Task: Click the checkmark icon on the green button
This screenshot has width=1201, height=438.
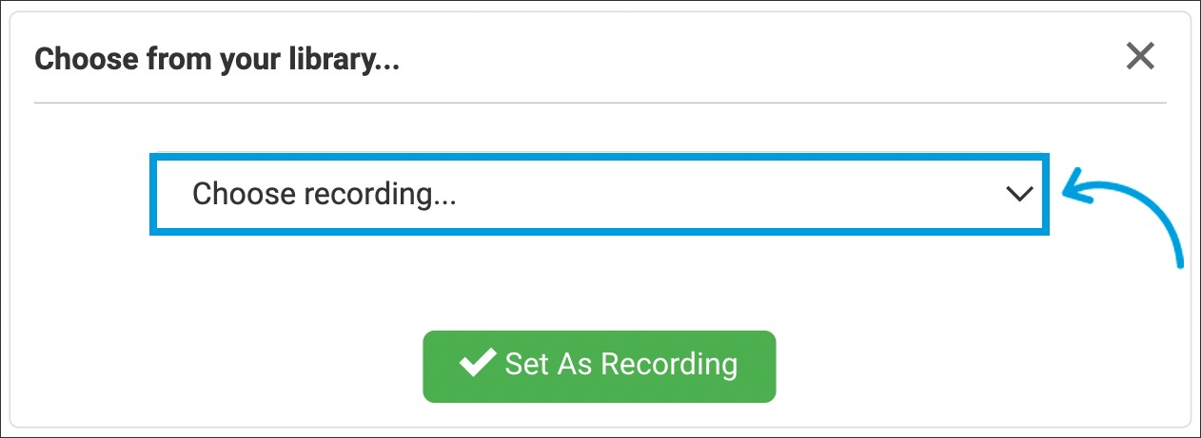Action: point(476,364)
